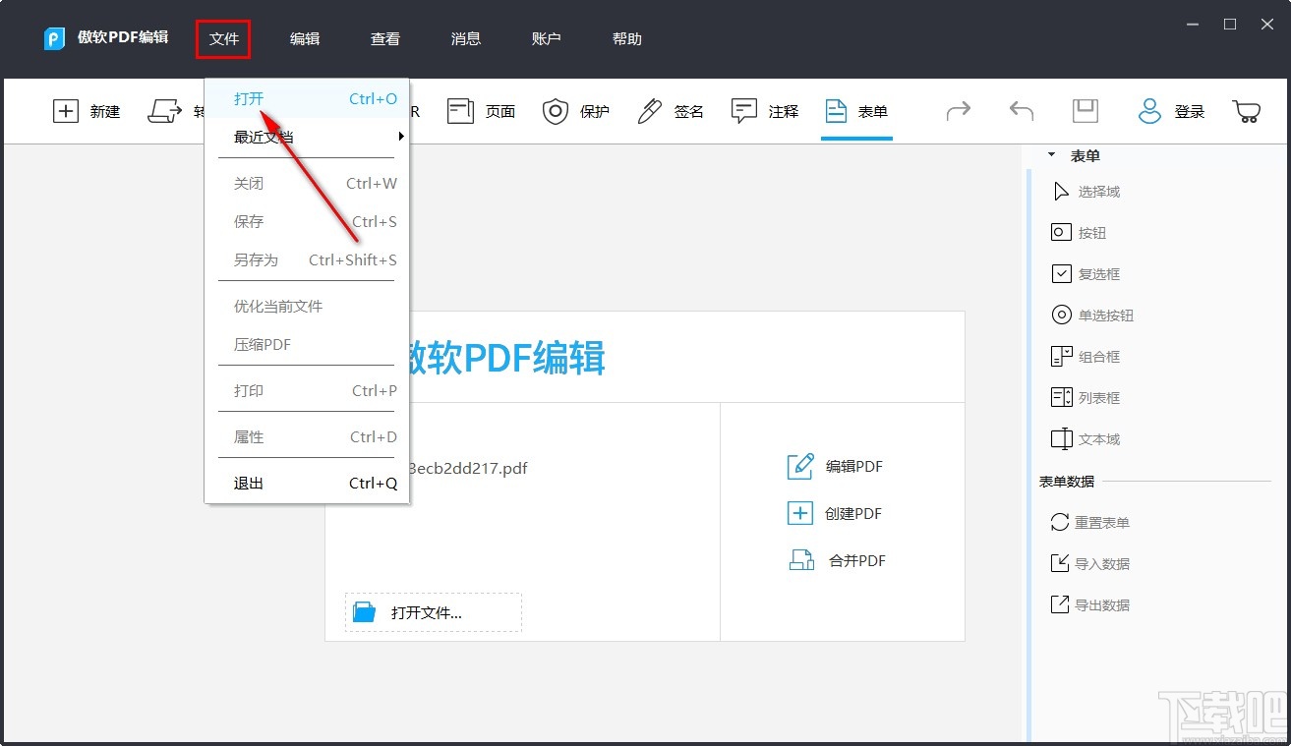Click the 页面 toolbar label
Viewport: 1291px width, 746px height.
(500, 112)
